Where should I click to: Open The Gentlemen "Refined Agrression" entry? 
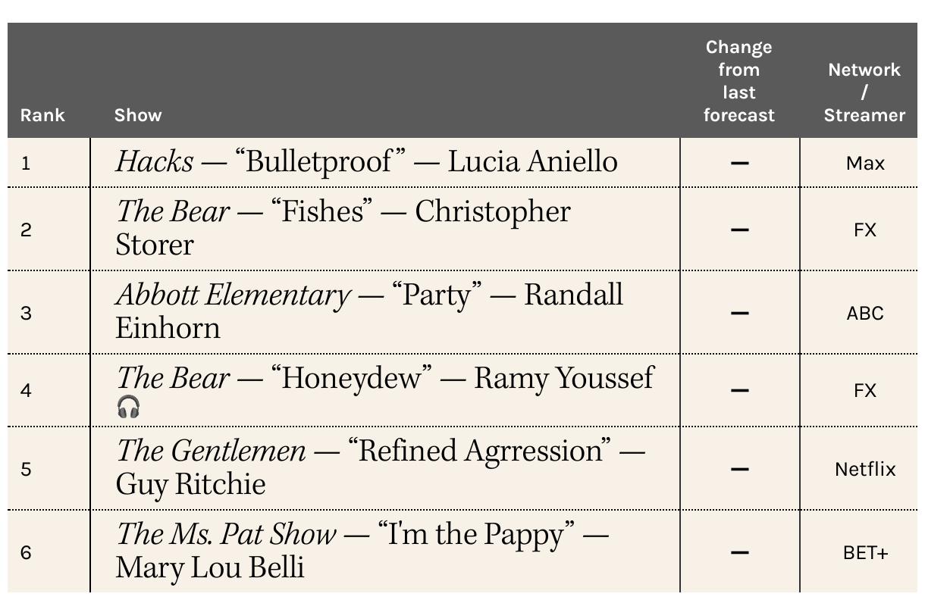pyautogui.click(x=381, y=467)
